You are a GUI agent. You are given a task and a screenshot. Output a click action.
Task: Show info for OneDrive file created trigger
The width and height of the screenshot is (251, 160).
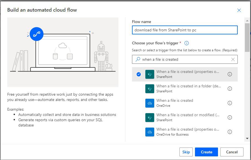click(230, 103)
